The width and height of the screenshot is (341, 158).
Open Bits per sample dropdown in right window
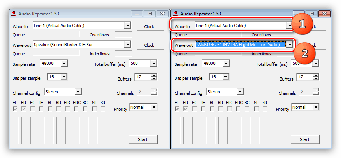(224, 77)
